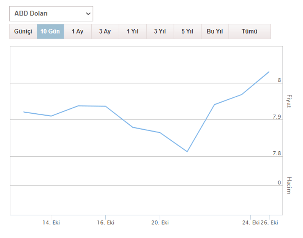
Task: Select the 3 Yıl range
Action: (x=160, y=31)
